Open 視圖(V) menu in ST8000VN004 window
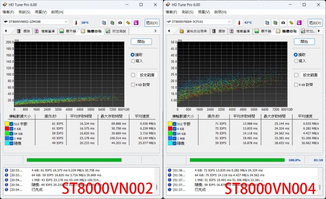Image resolution: width=326 pixels, height=199 pixels. pos(204,12)
